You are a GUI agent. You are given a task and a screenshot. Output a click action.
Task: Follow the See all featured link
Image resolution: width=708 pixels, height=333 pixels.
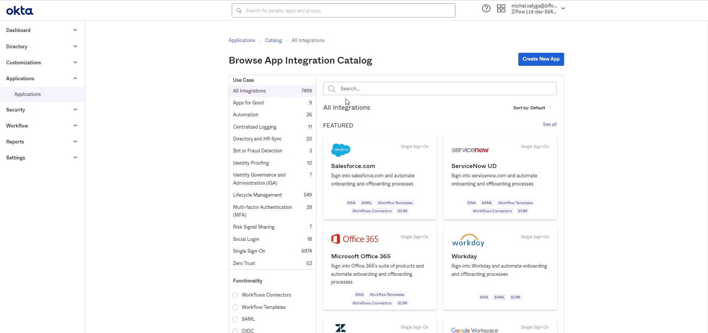tap(550, 125)
